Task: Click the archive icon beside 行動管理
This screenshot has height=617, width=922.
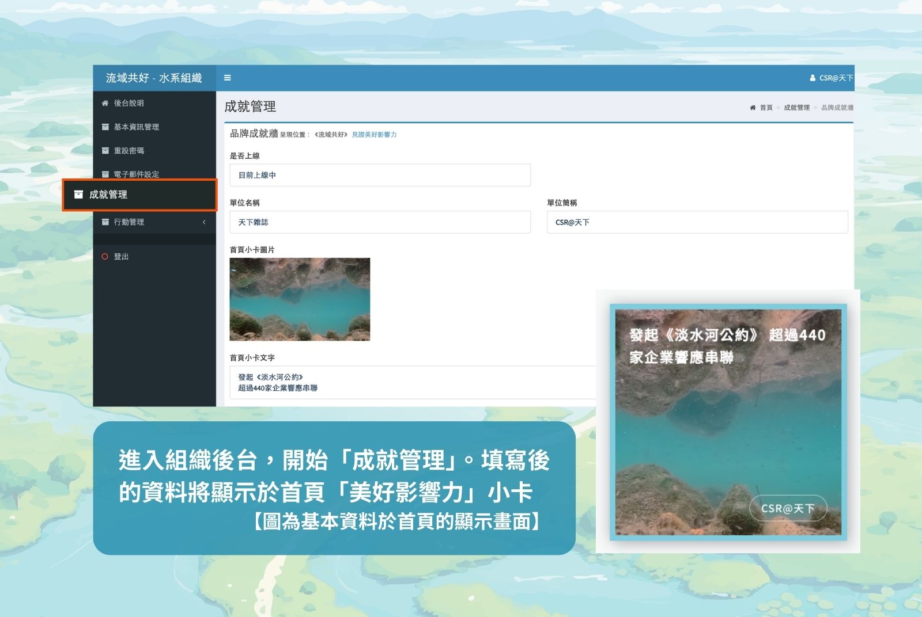Action: point(105,222)
